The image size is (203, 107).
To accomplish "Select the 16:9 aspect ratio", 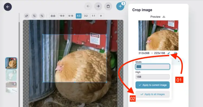I will pos(62,16).
